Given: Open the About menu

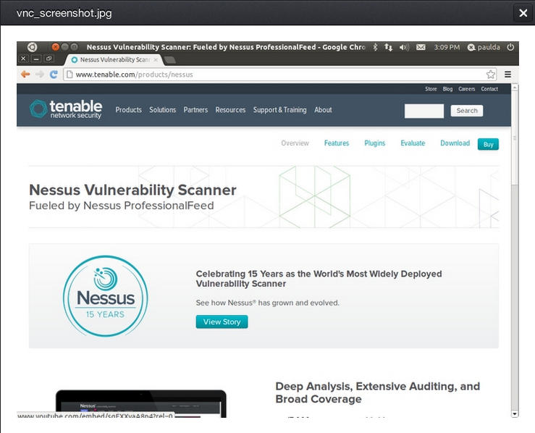Looking at the screenshot, I should coord(323,110).
